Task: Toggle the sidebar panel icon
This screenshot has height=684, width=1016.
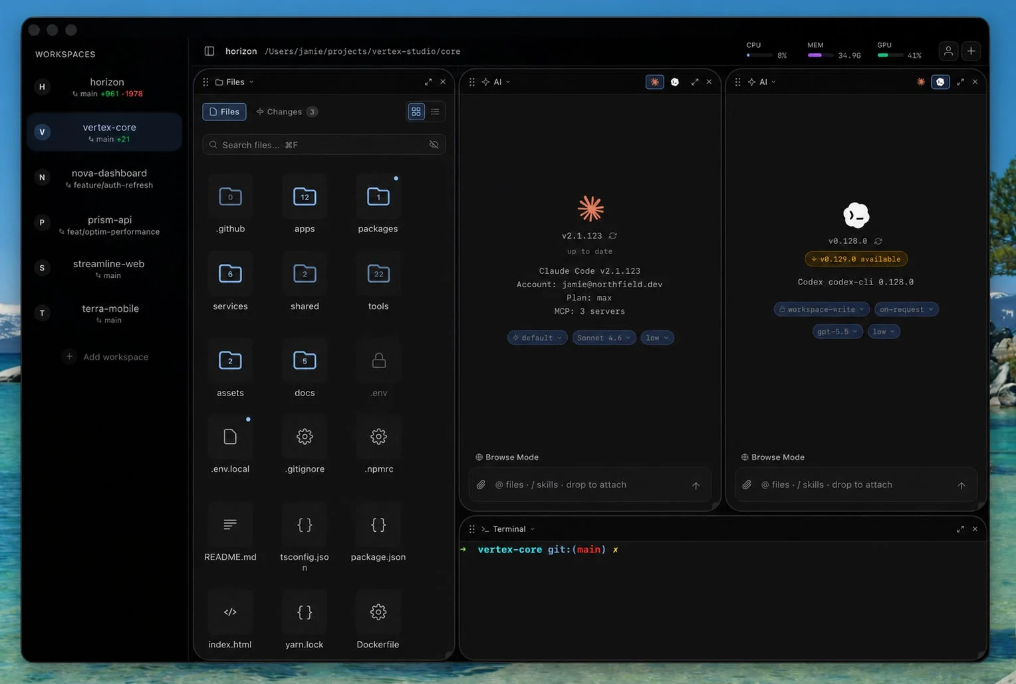Action: click(x=209, y=51)
